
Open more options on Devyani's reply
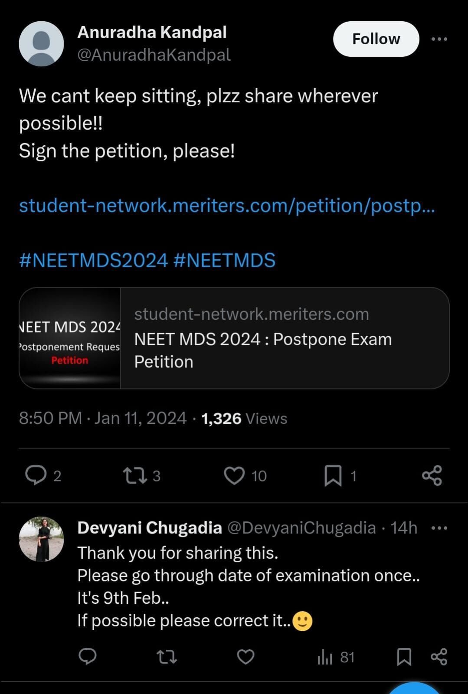point(439,528)
